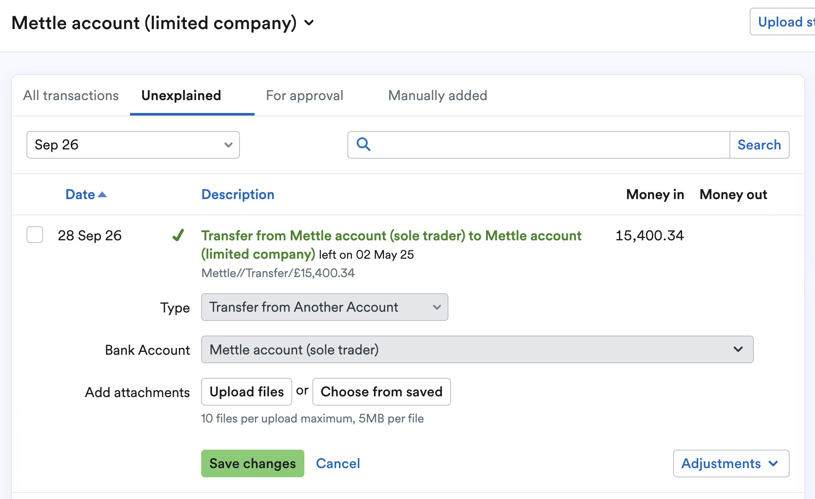Click the Money out column header
Screen dimensions: 815x499
(733, 195)
